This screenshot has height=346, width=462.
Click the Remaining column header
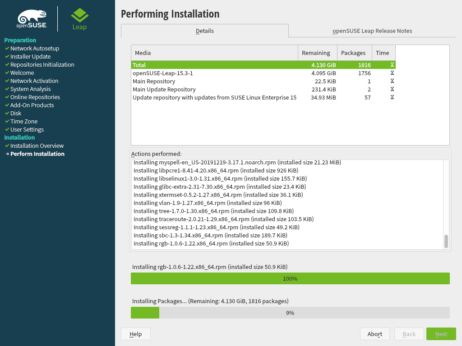point(318,53)
